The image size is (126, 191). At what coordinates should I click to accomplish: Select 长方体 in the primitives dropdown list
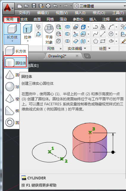(x=16, y=51)
